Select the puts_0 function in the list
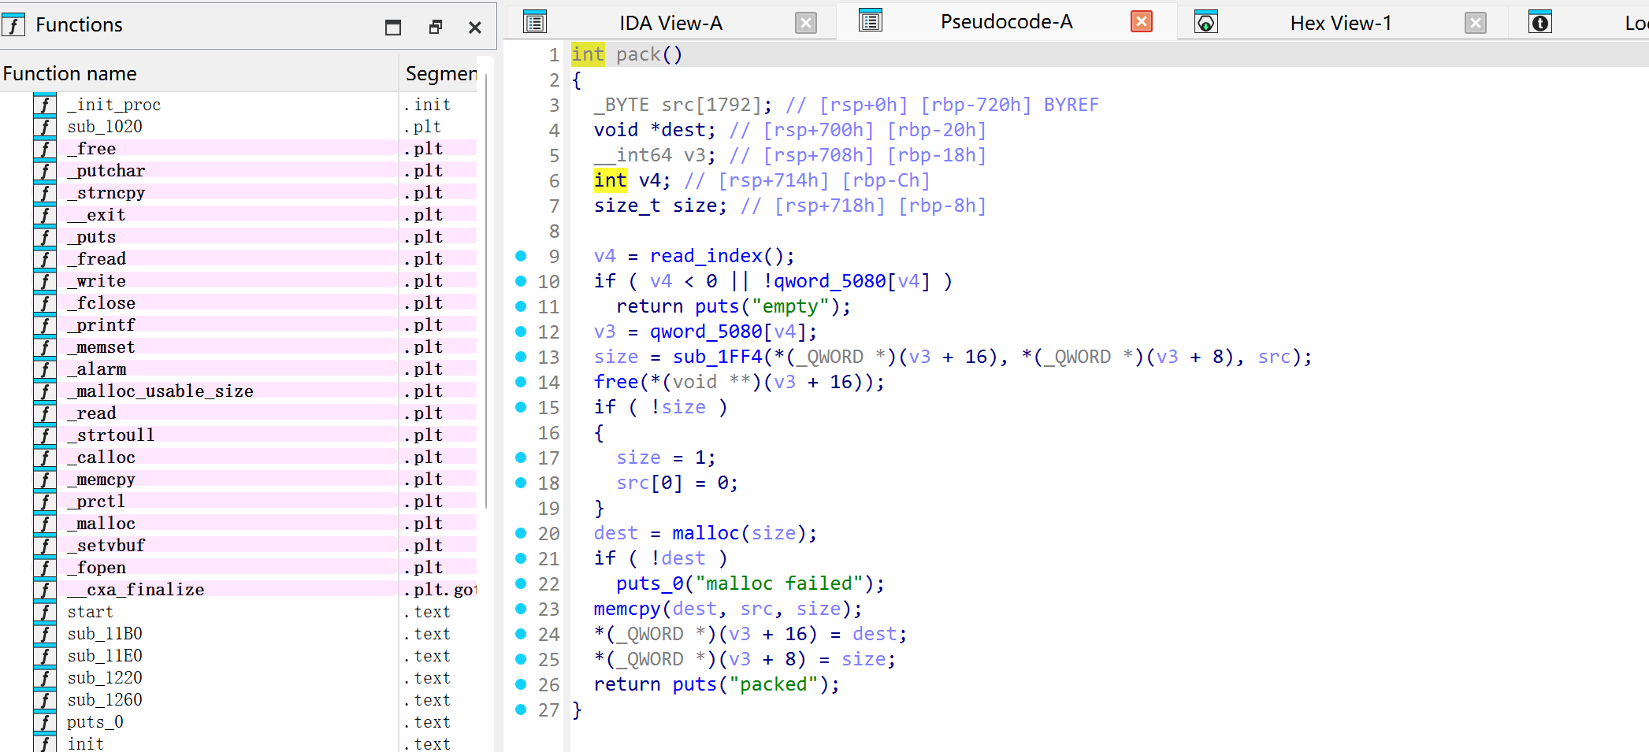1649x752 pixels. [239, 721]
